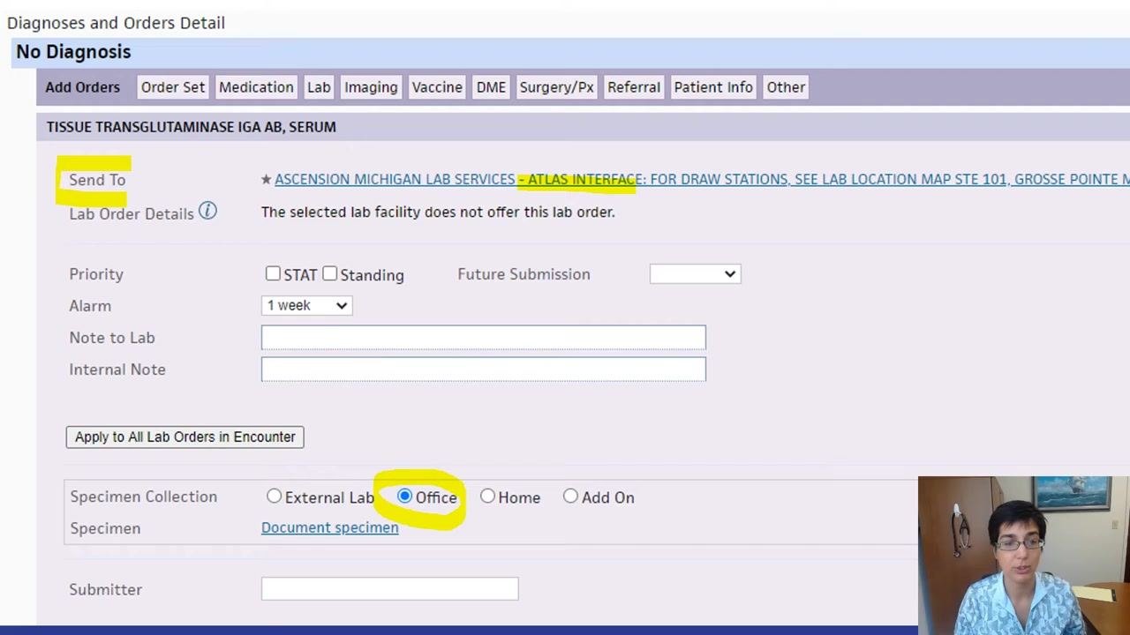Open the Ascension Michigan Lab Services link

tap(702, 179)
